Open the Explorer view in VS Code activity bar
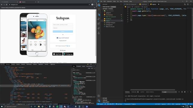The height and width of the screenshot is (108, 193). click(x=99, y=5)
